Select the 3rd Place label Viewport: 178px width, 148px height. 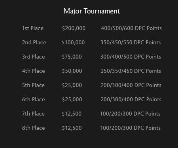34,57
